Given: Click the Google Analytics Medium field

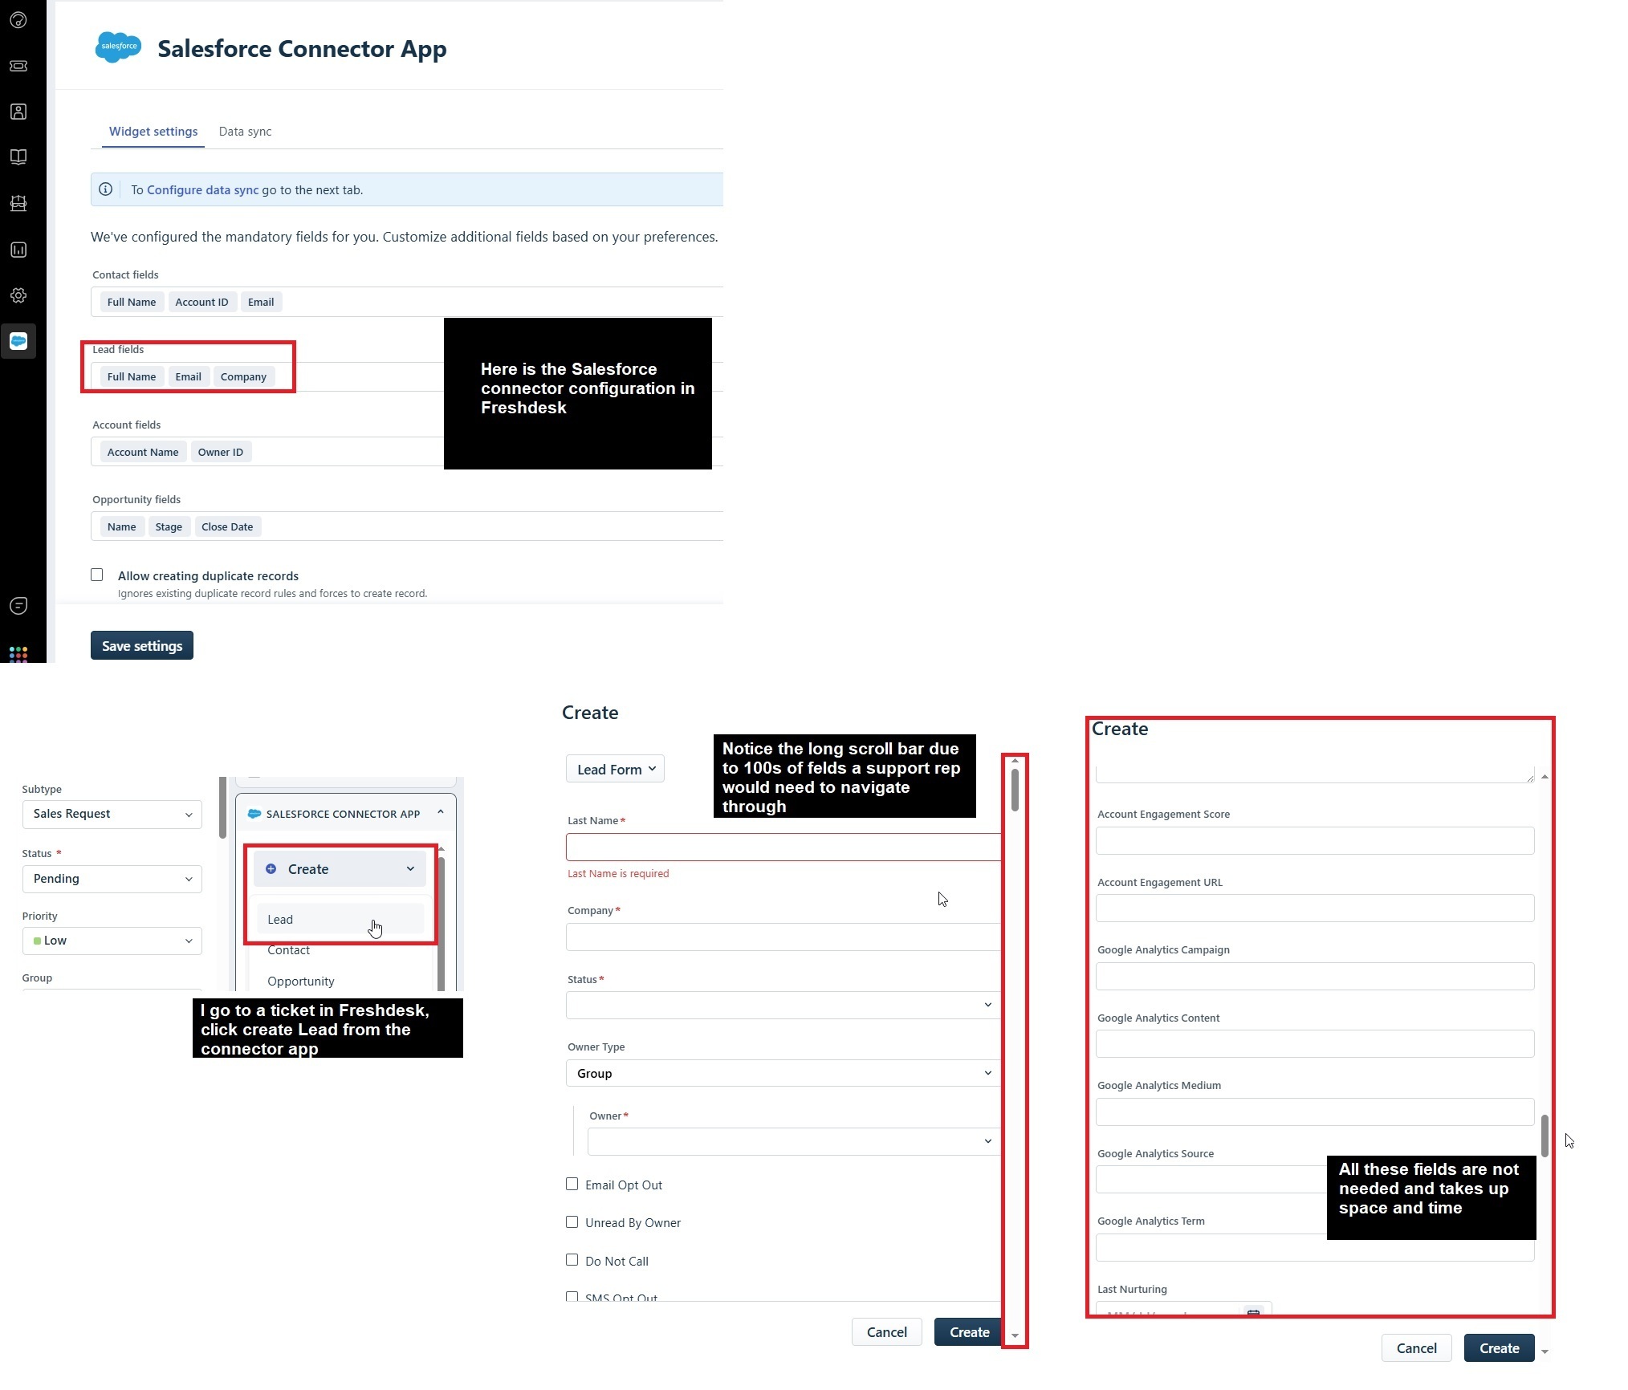Looking at the screenshot, I should coord(1315,1112).
